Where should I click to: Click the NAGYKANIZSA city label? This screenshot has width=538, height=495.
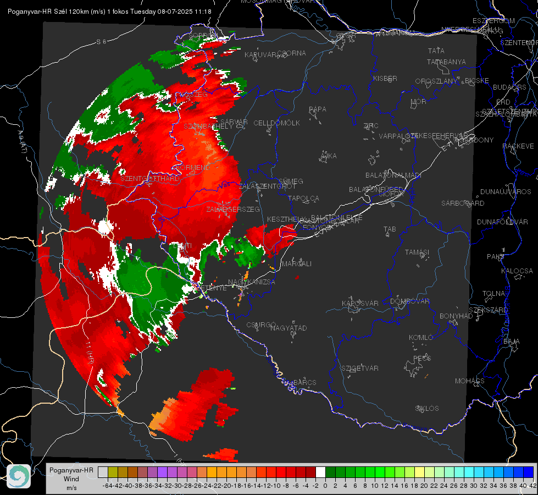coord(252,282)
